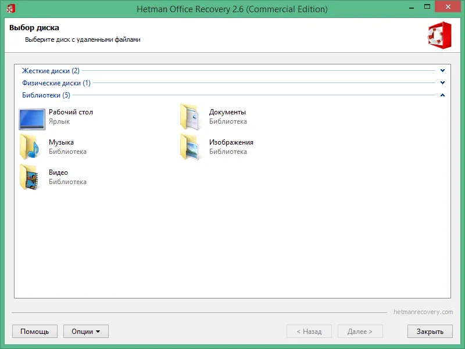This screenshot has height=349, width=465.
Task: Collapse the Библиотеки section chevron
Action: 442,95
